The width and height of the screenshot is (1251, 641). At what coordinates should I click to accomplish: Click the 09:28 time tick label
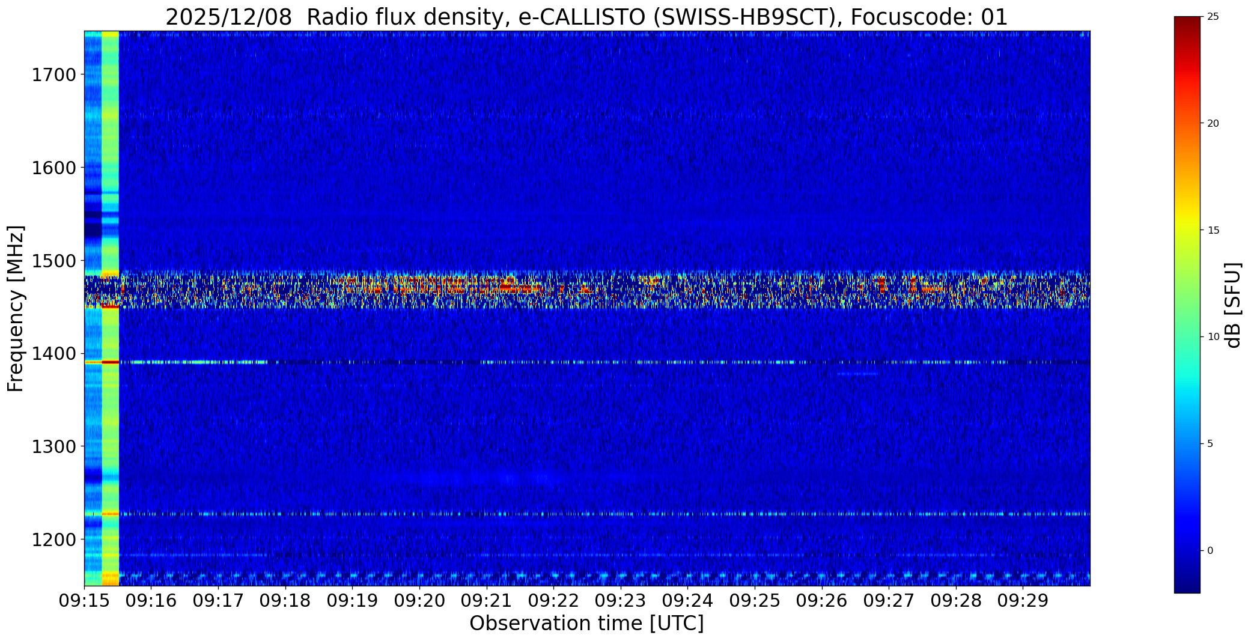pos(956,601)
